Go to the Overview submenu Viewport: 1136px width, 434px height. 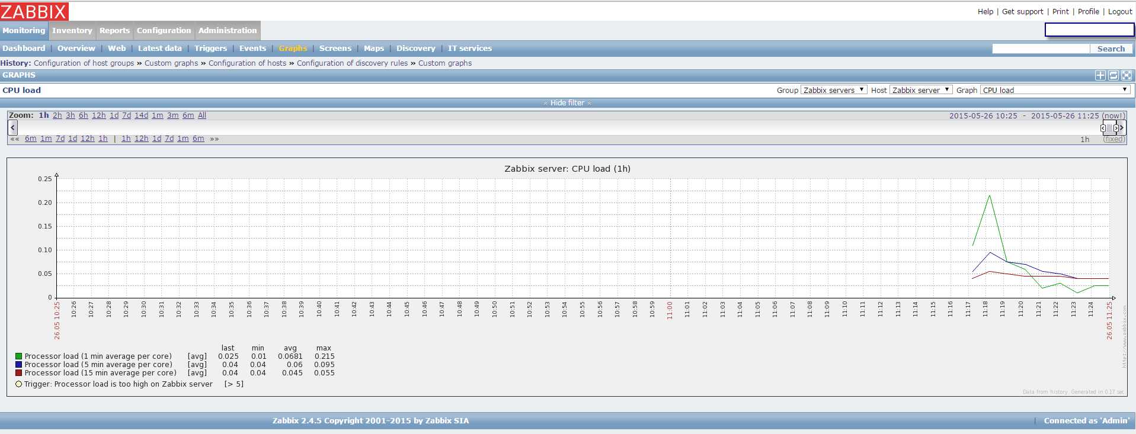coord(76,49)
